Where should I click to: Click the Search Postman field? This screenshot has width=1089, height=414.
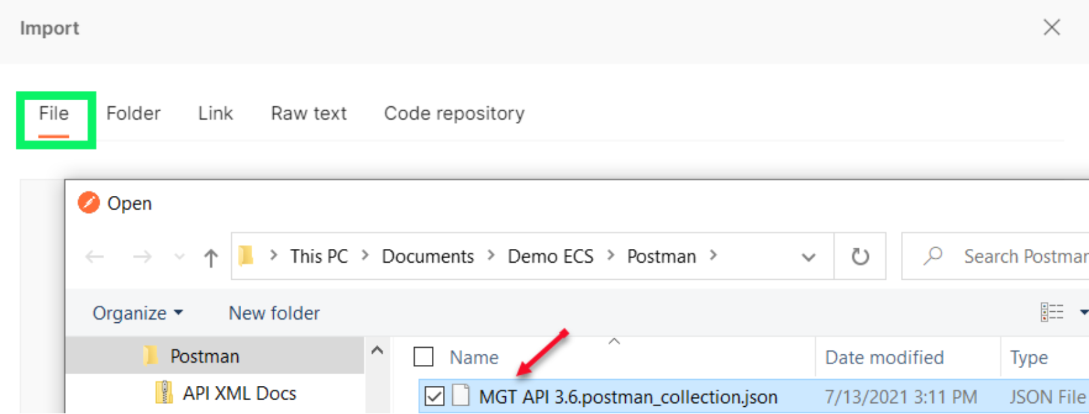point(996,256)
